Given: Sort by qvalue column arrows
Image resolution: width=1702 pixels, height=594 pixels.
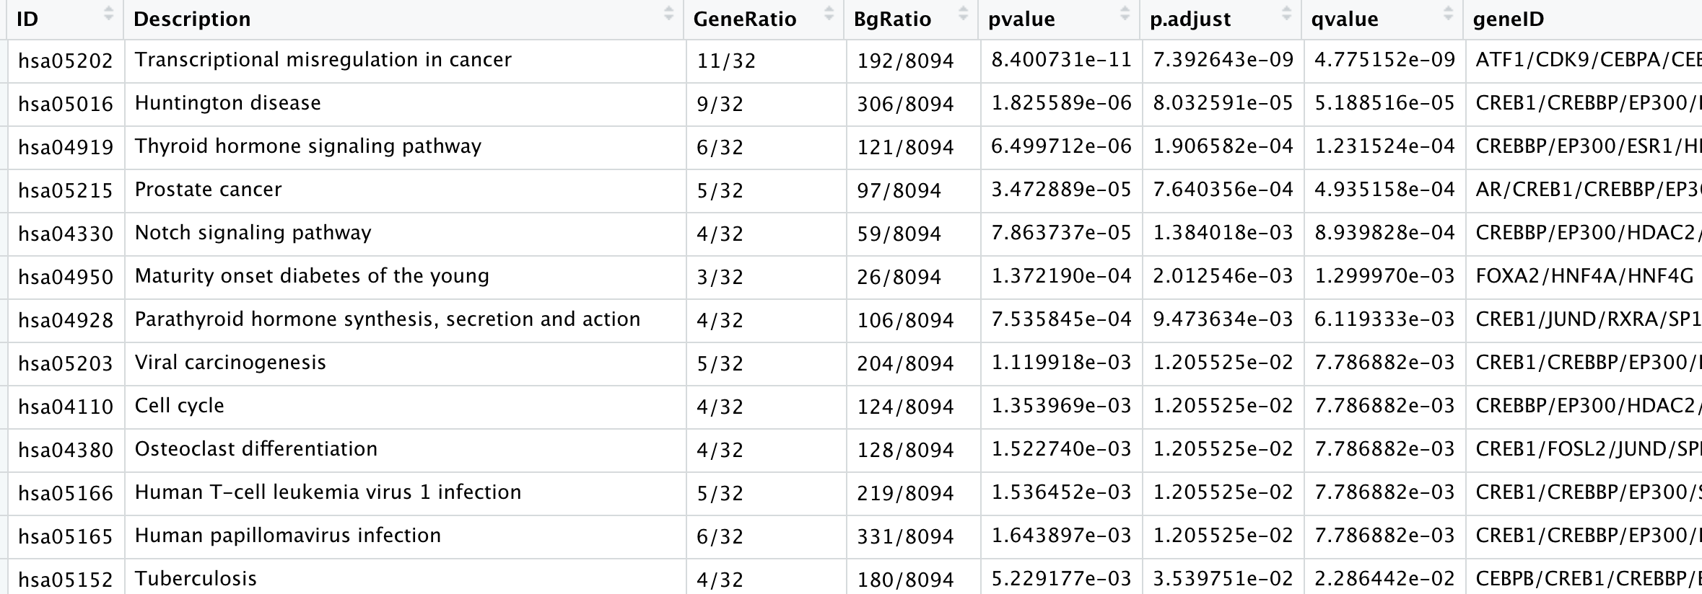Looking at the screenshot, I should (1448, 13).
